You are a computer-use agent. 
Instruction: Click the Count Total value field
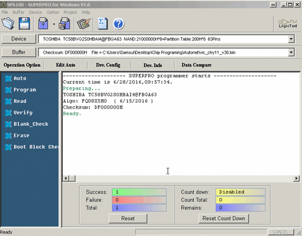tap(240, 200)
